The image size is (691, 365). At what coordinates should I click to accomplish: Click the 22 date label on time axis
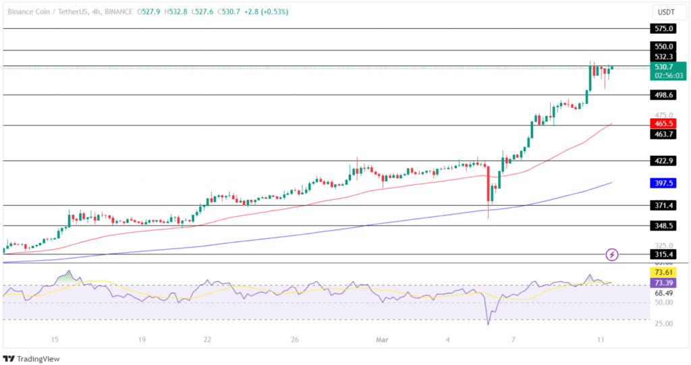[207, 340]
